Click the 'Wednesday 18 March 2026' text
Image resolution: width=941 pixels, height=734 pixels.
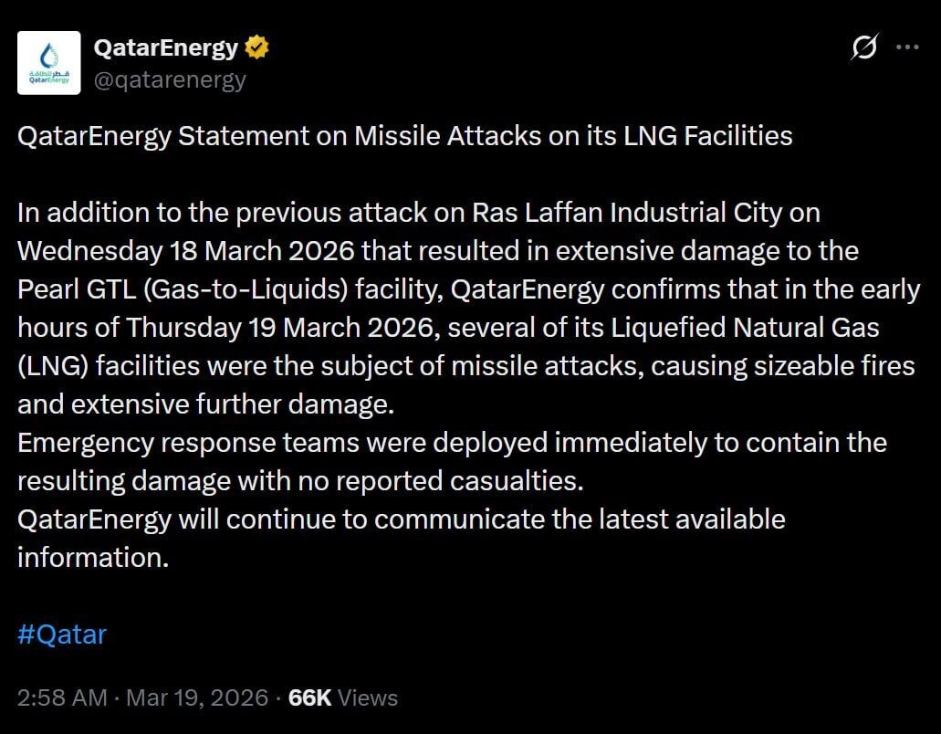coord(189,251)
